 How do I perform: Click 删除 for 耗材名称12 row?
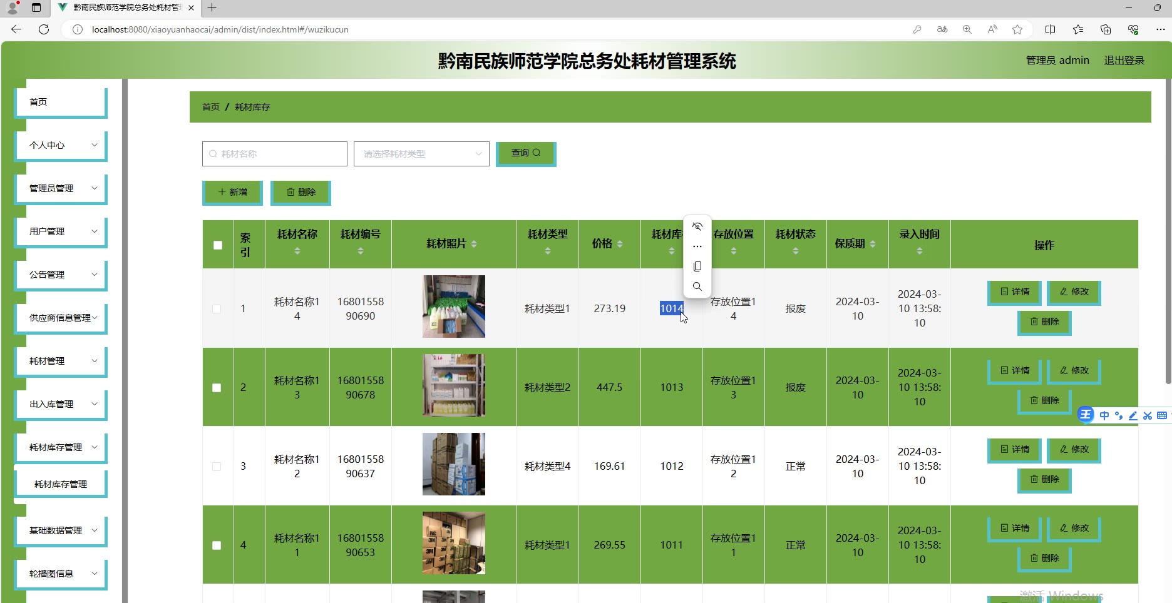[x=1044, y=480]
